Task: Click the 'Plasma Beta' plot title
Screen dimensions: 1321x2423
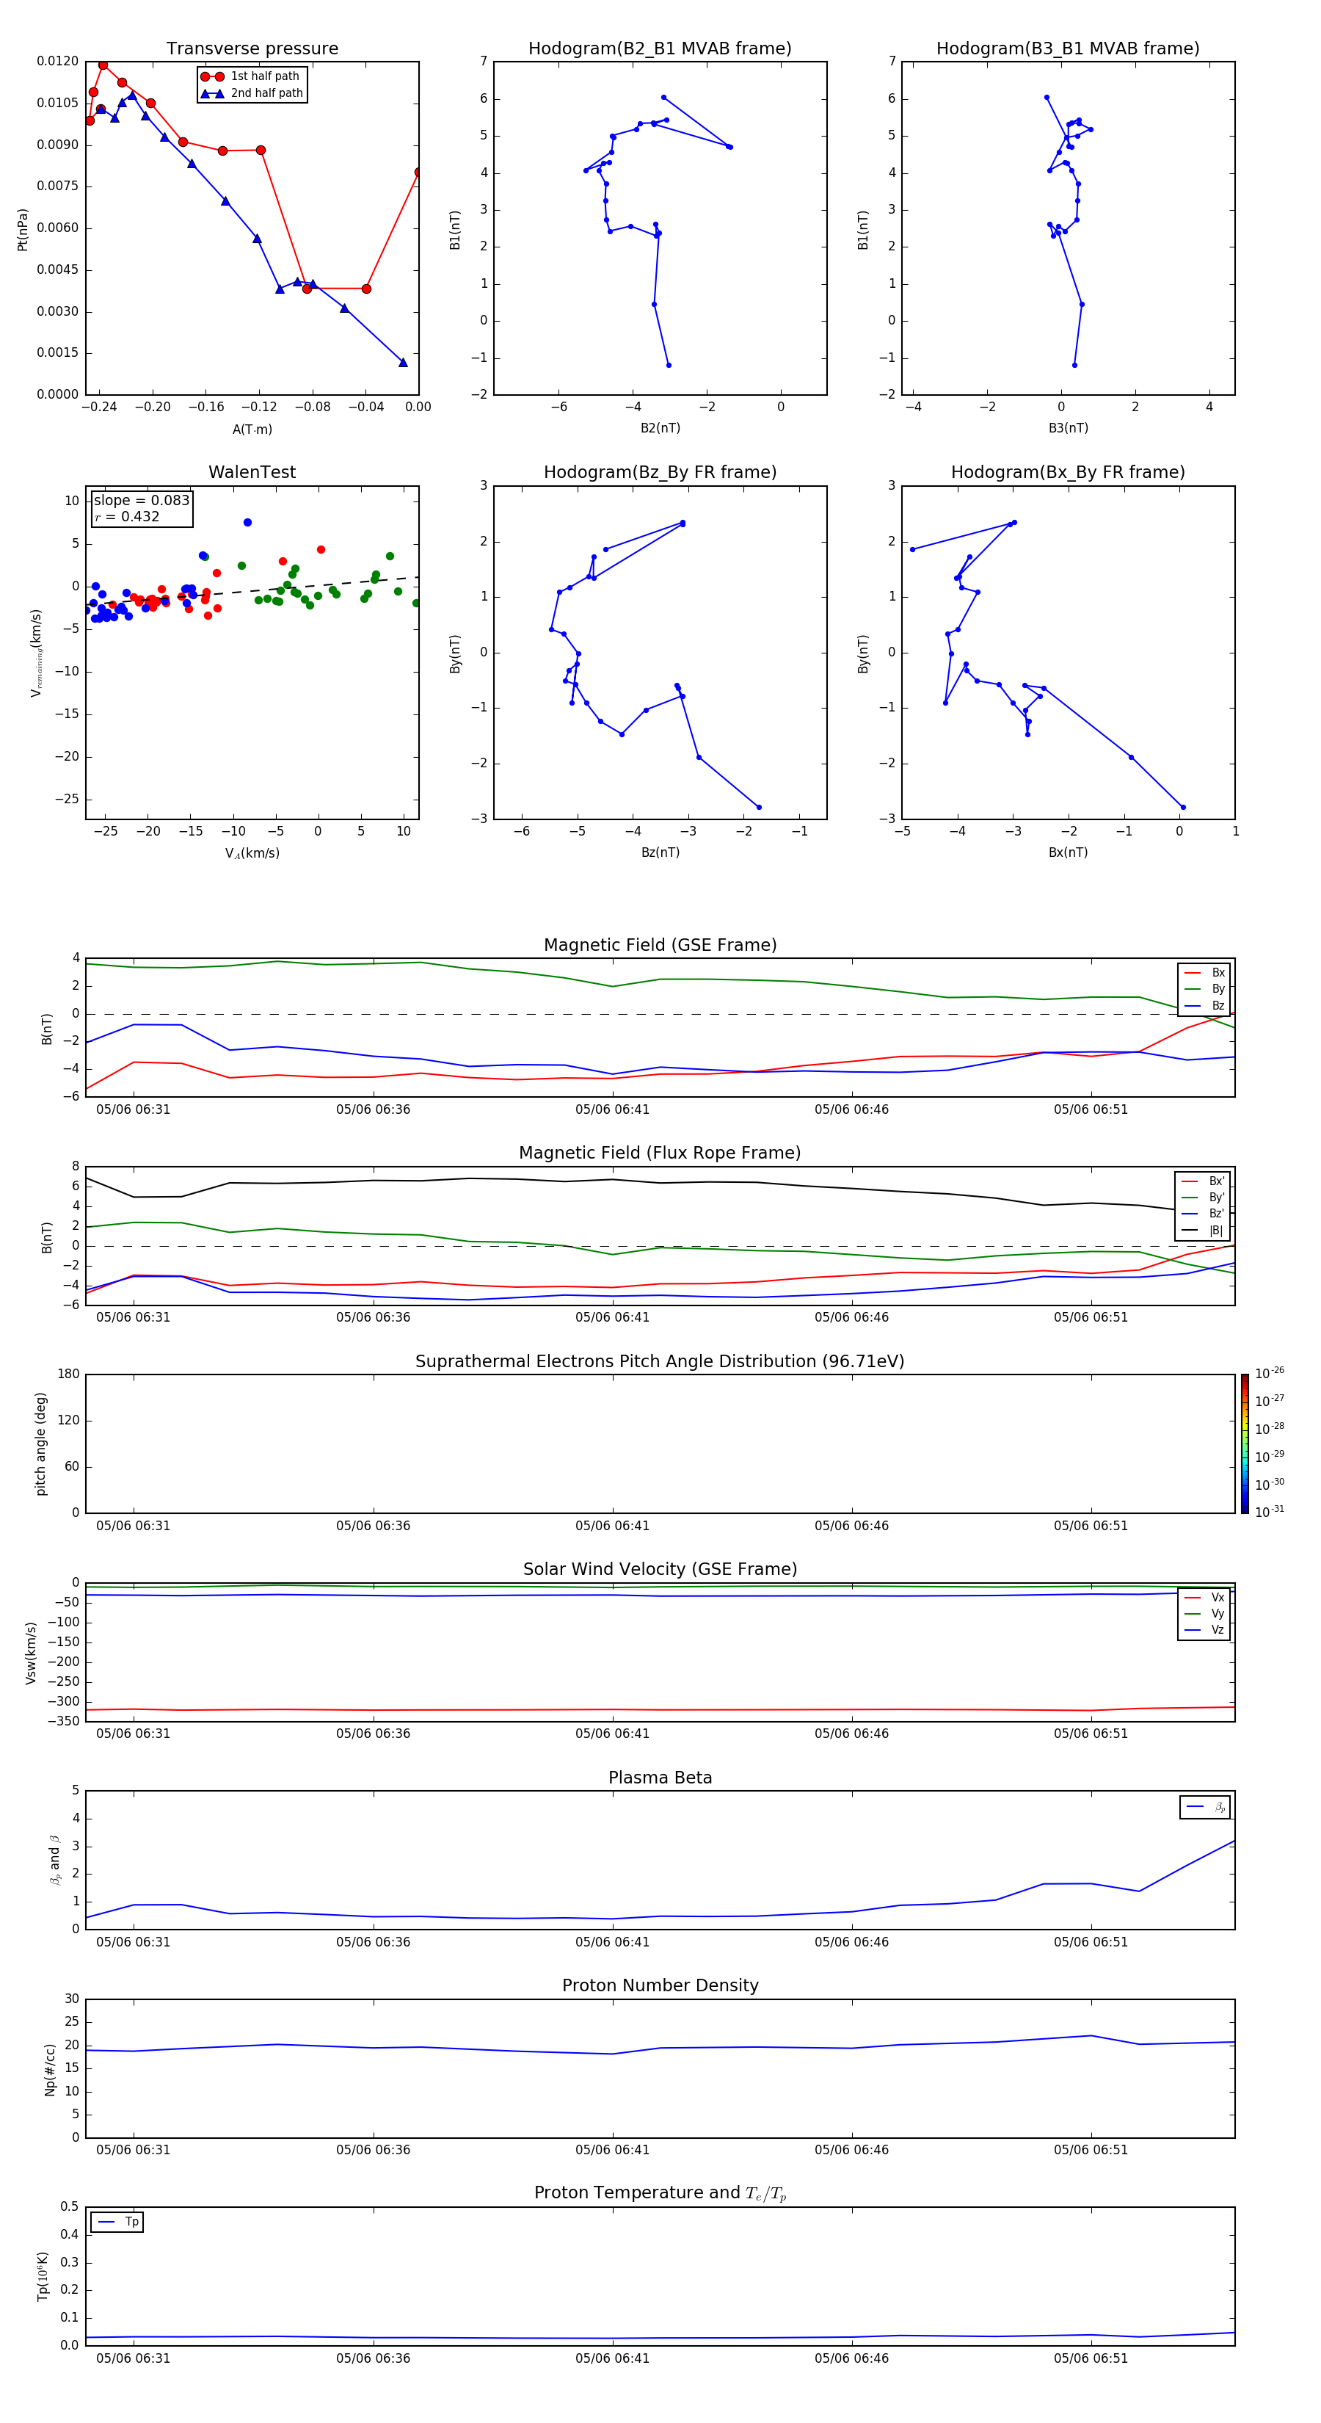Action: (x=660, y=1778)
